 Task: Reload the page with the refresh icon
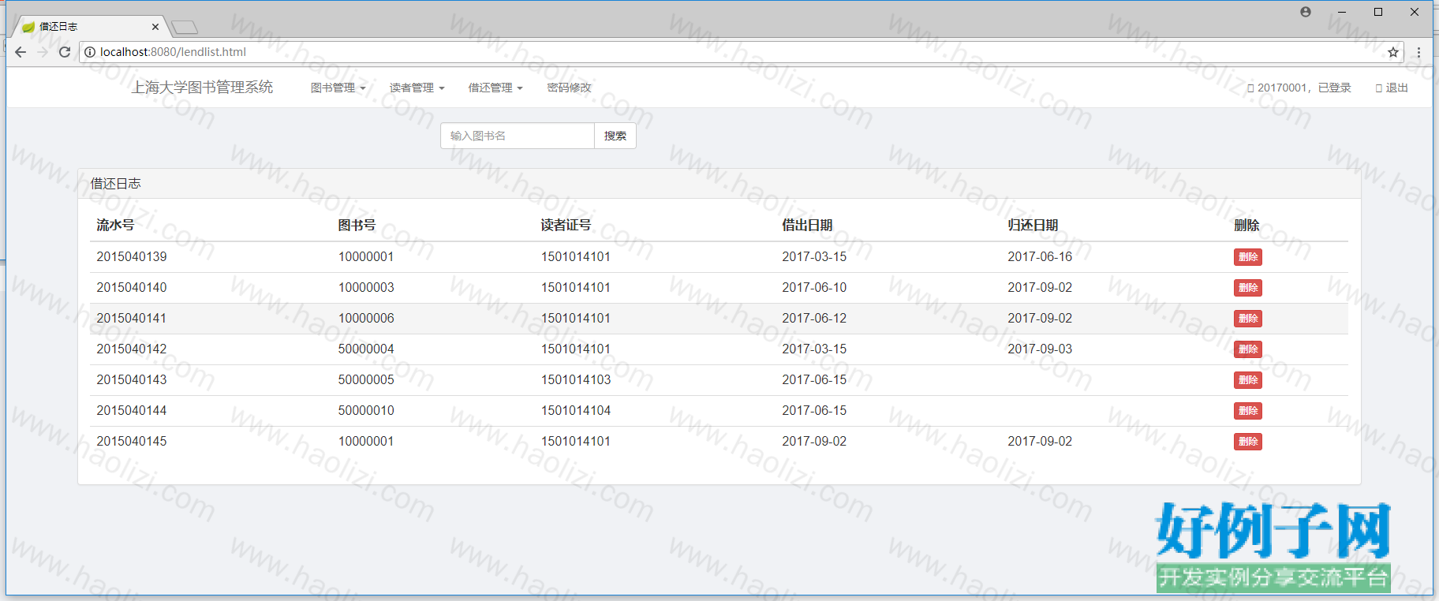(65, 52)
